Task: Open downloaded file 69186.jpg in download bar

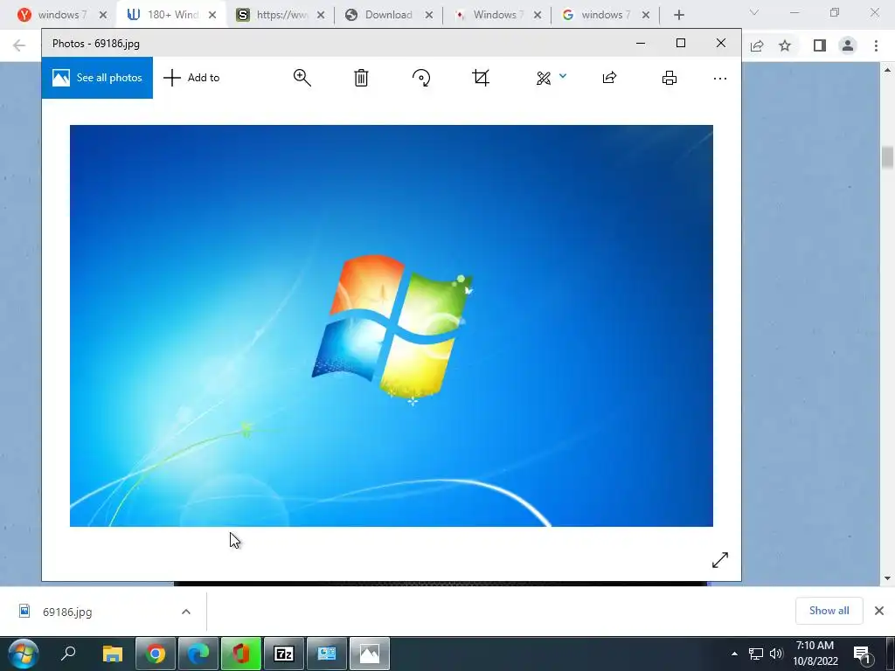Action: point(67,612)
